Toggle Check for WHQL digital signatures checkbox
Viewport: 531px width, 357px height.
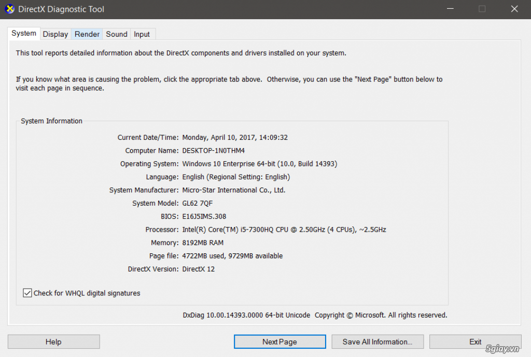(x=27, y=293)
